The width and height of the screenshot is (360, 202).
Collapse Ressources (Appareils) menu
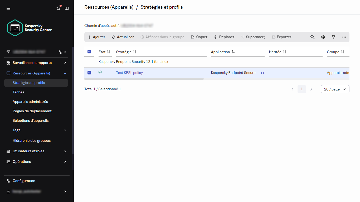click(65, 73)
